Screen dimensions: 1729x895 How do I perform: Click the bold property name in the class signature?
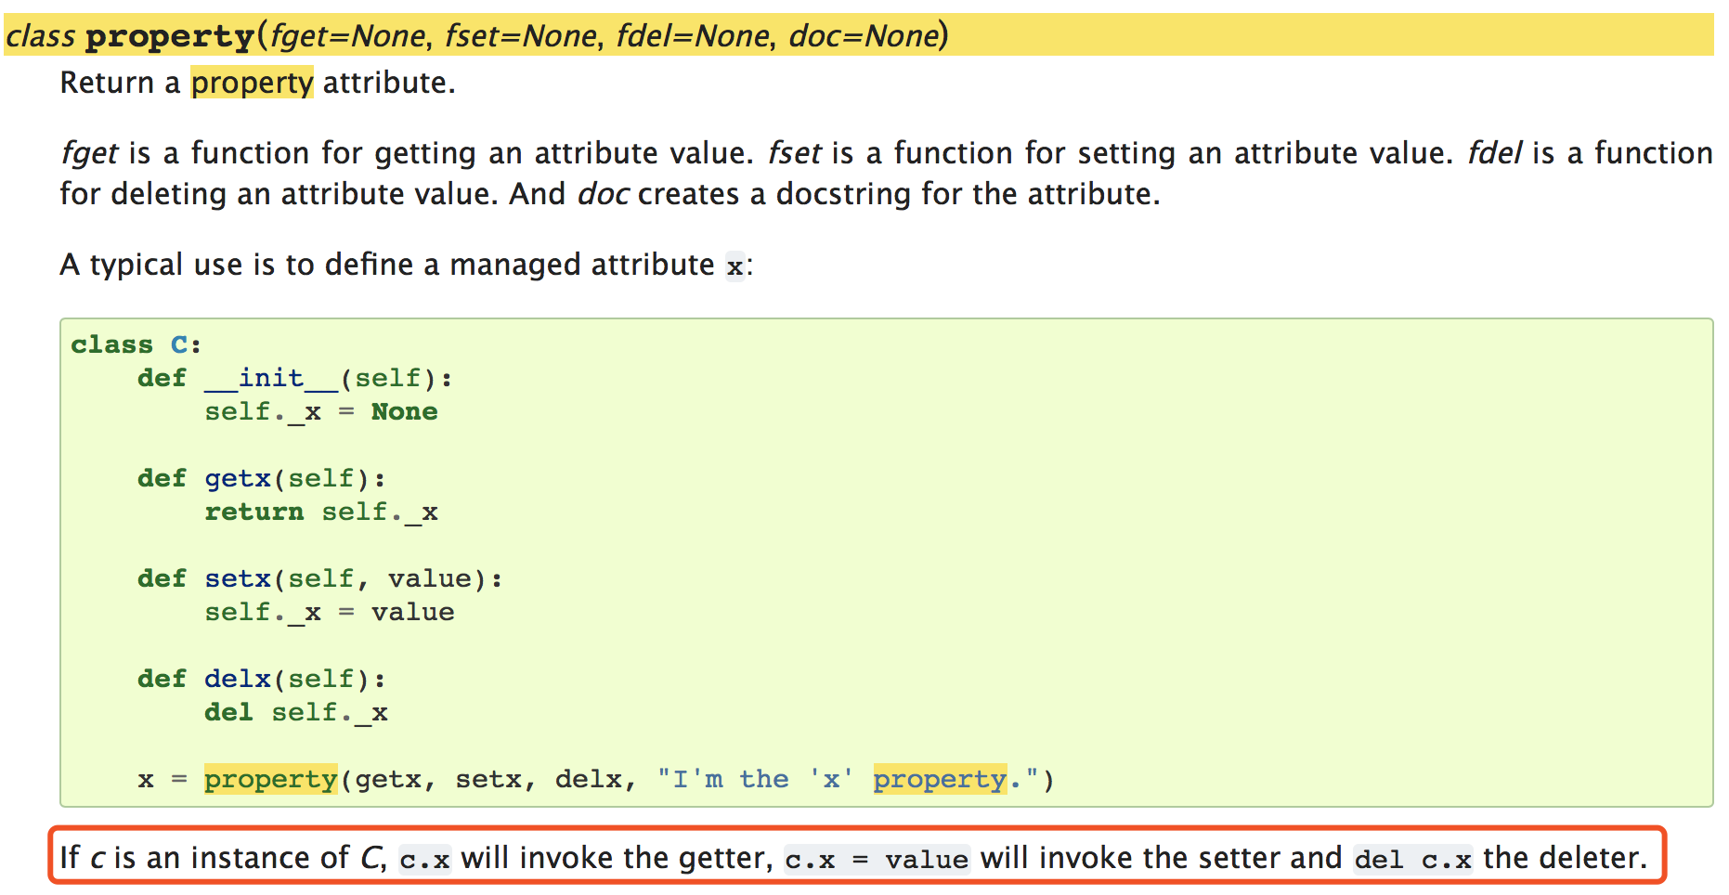point(170,36)
